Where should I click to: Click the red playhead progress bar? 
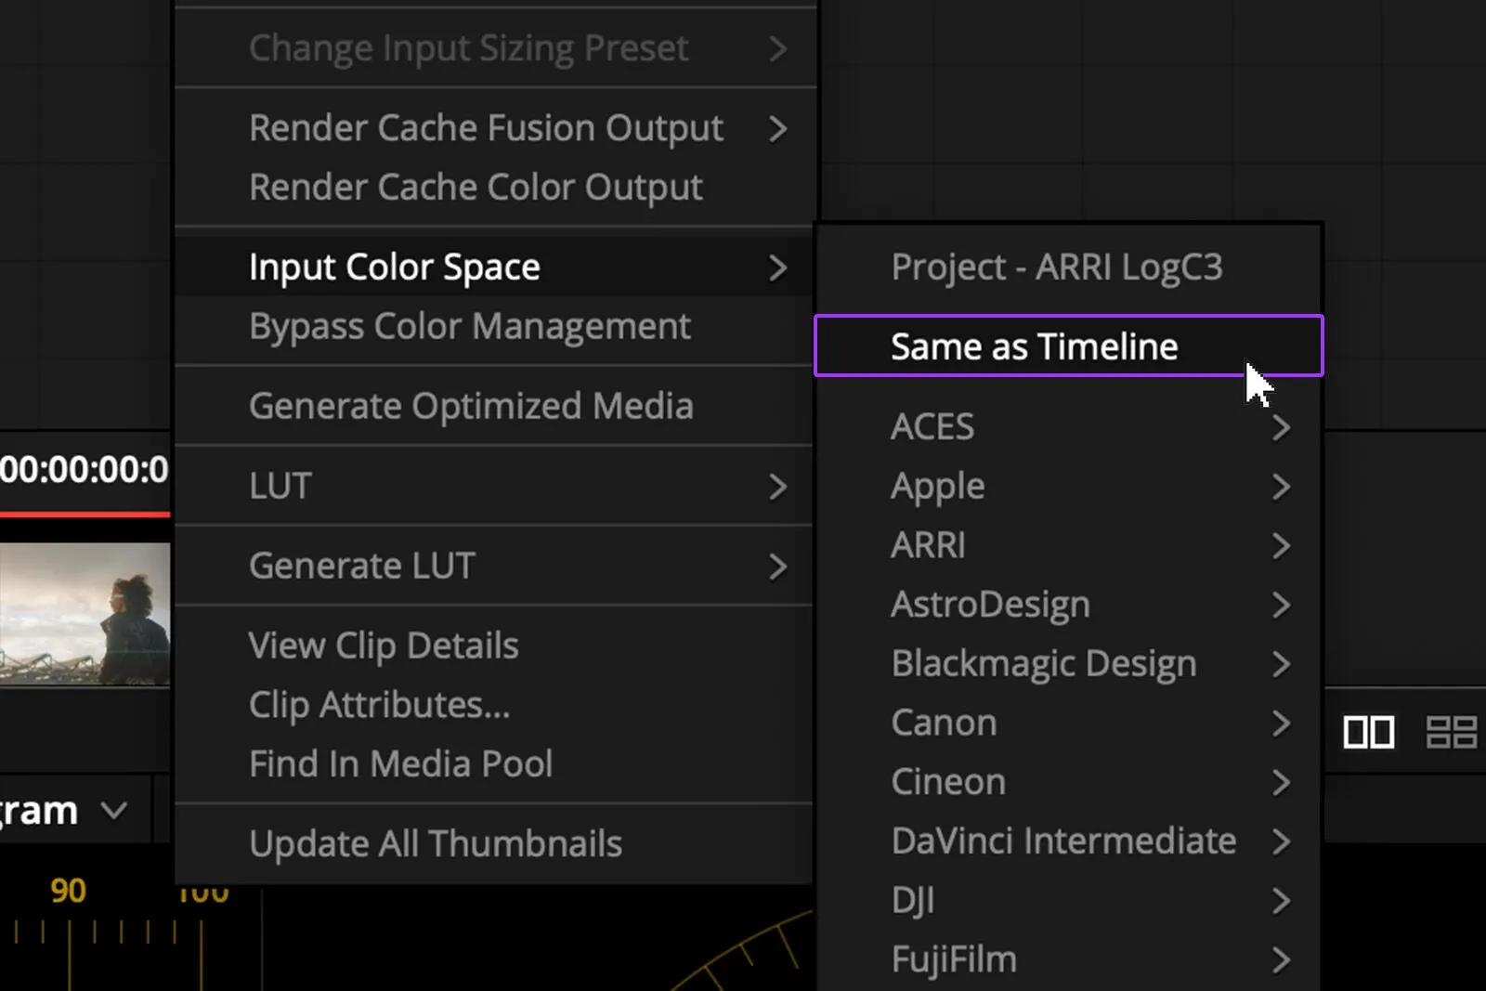(85, 514)
